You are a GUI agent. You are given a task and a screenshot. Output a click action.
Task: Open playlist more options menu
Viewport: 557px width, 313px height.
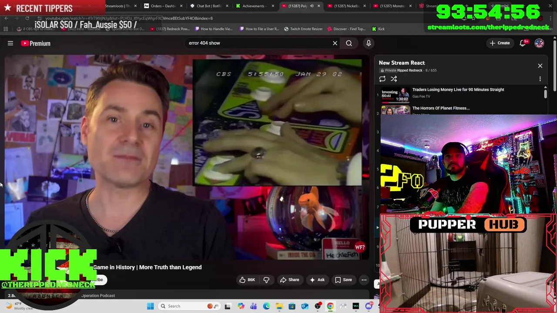(540, 79)
